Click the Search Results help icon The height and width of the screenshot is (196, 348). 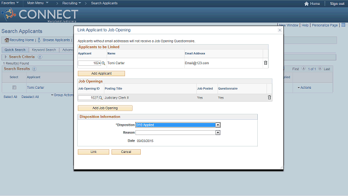[34, 69]
